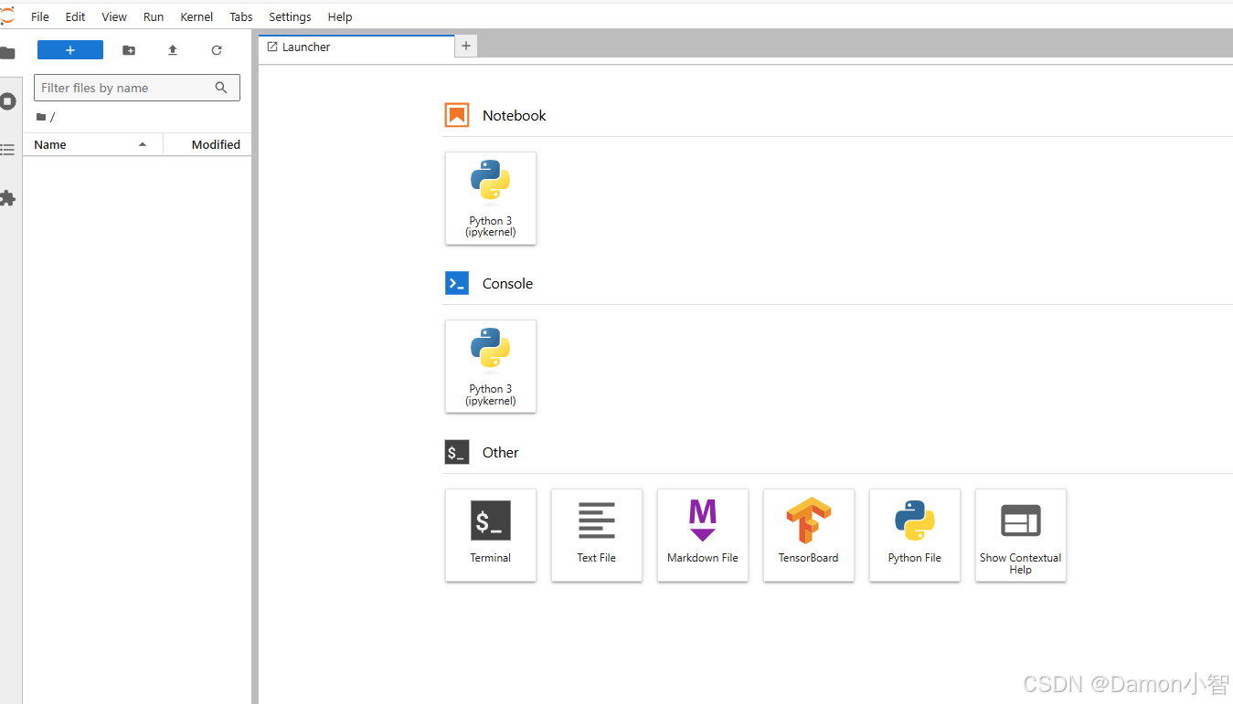Sort files by Name column header

tap(92, 144)
